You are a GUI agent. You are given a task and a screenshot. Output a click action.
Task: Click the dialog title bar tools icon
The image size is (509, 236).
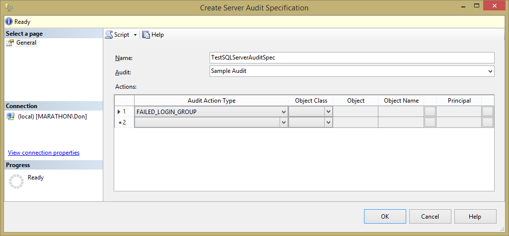coord(9,8)
